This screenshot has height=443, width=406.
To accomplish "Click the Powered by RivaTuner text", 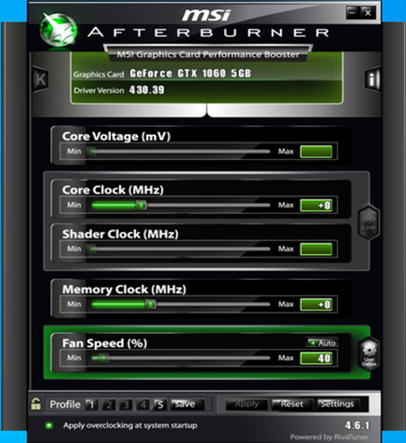I will [329, 437].
